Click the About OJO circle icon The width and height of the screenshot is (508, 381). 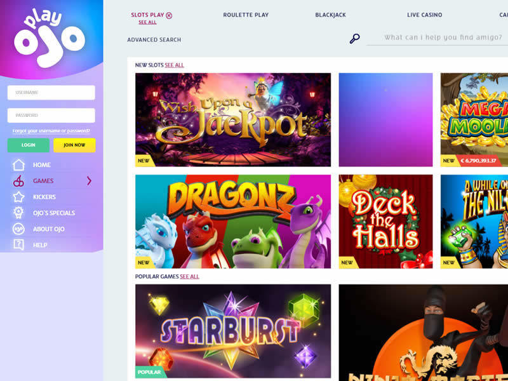click(x=18, y=229)
